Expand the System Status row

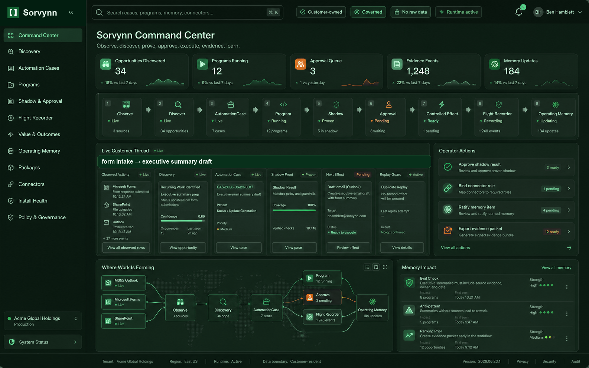(43, 342)
